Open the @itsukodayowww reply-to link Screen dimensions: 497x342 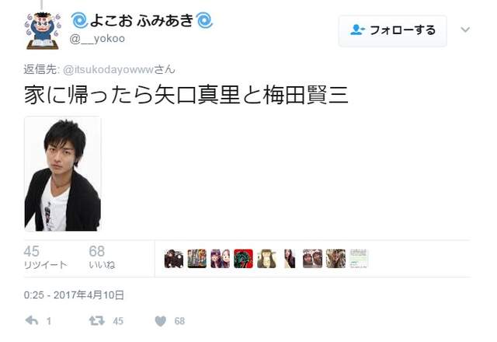[109, 69]
